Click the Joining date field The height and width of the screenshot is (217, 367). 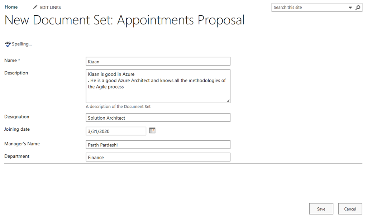click(x=115, y=131)
